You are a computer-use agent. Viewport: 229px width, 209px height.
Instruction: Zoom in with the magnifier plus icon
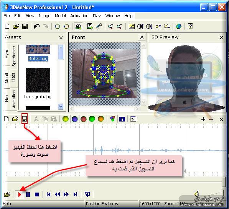coord(110,26)
